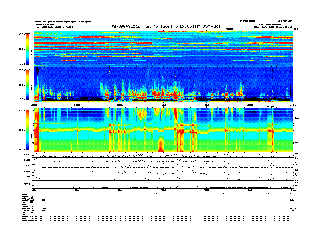
Task: Click the RAD1 panel color scale bar
Action: tap(27, 85)
